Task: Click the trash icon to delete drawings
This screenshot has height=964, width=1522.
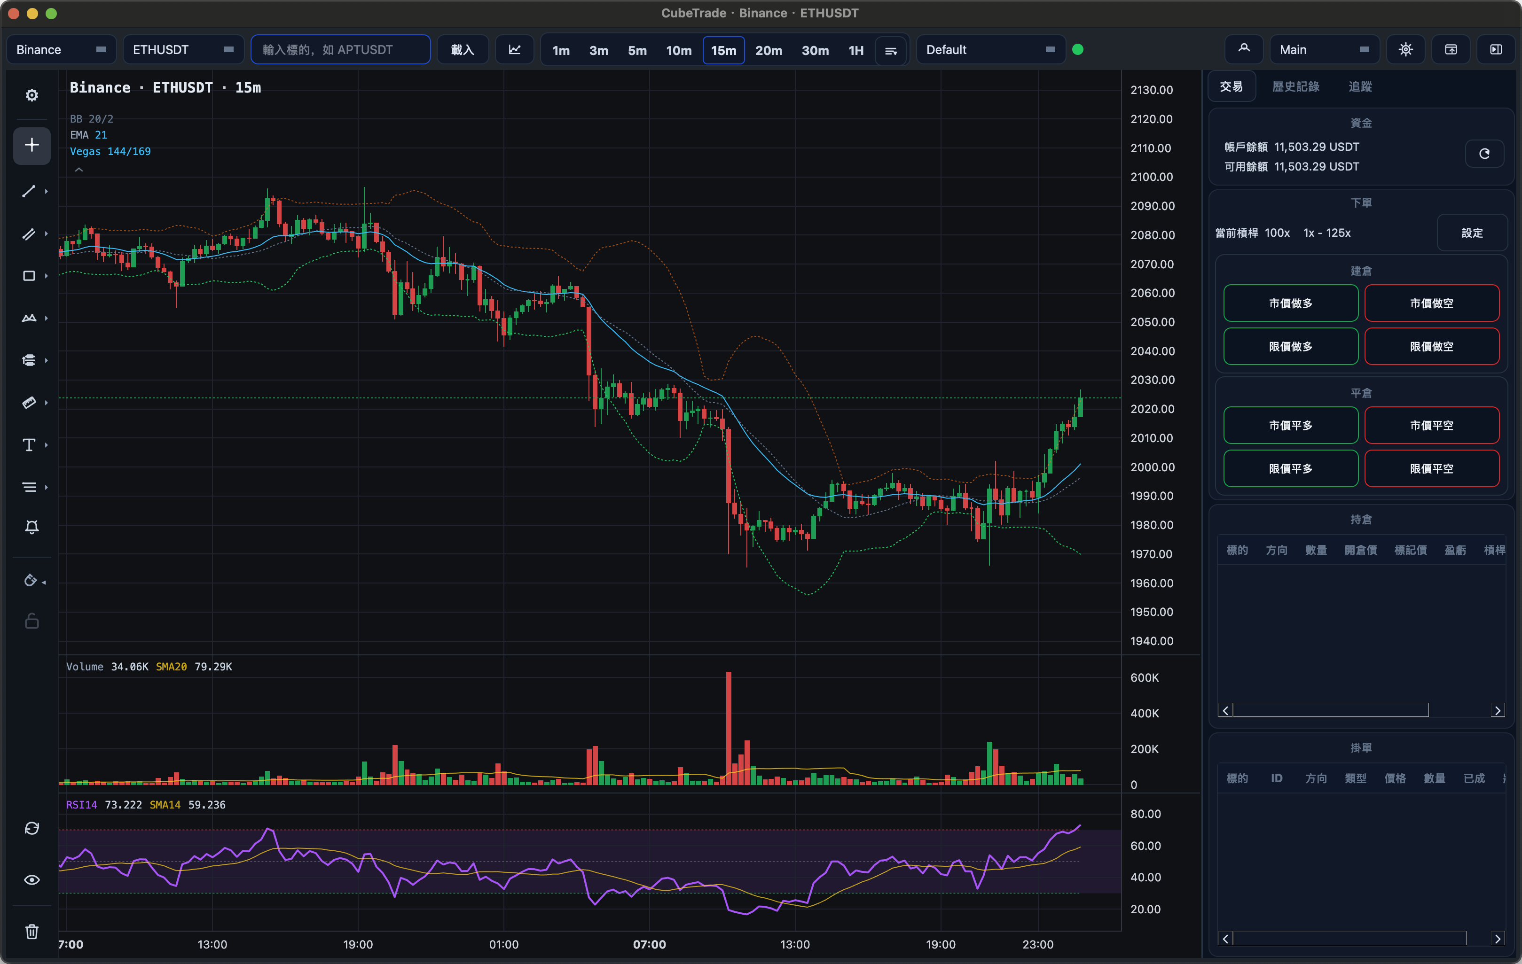Action: (31, 931)
